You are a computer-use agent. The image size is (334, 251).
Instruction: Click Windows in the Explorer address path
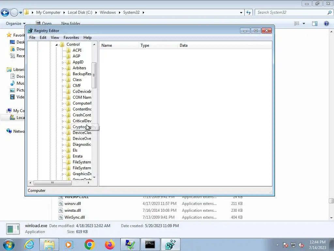108,12
